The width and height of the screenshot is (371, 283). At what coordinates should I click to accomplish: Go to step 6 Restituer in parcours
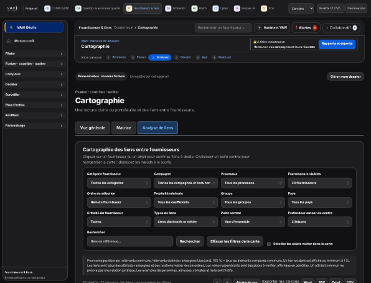(222, 57)
